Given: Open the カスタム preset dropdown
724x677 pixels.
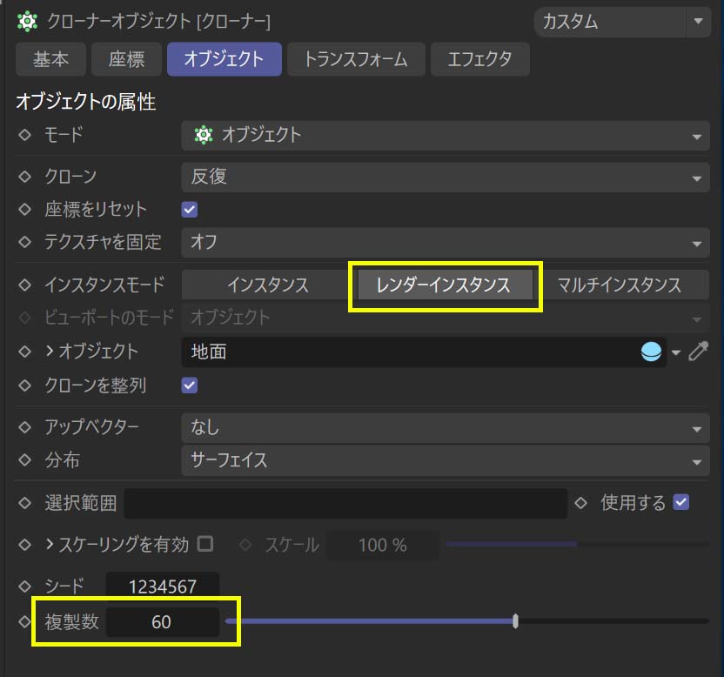Looking at the screenshot, I should coord(622,22).
